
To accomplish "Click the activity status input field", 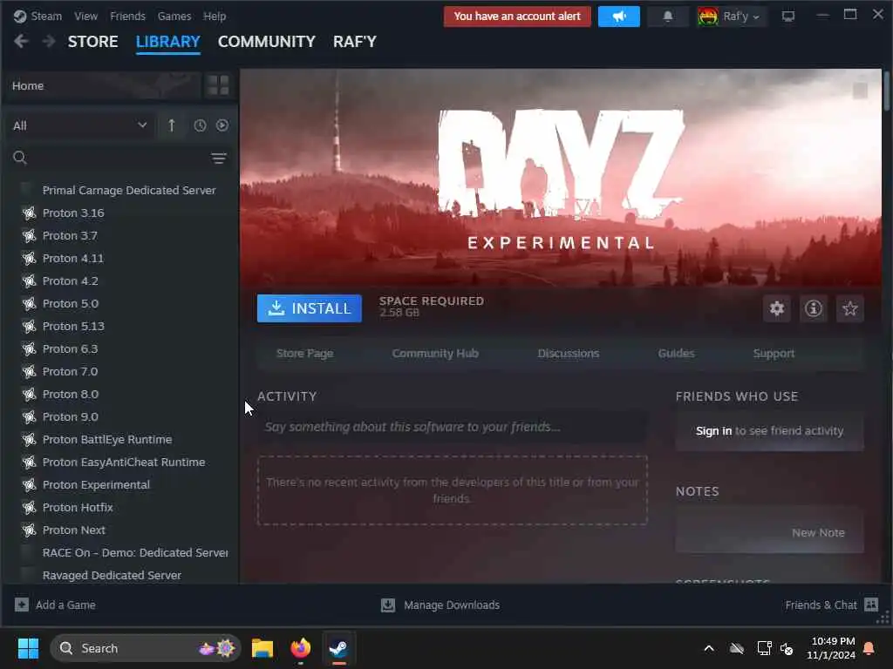I will [x=453, y=427].
